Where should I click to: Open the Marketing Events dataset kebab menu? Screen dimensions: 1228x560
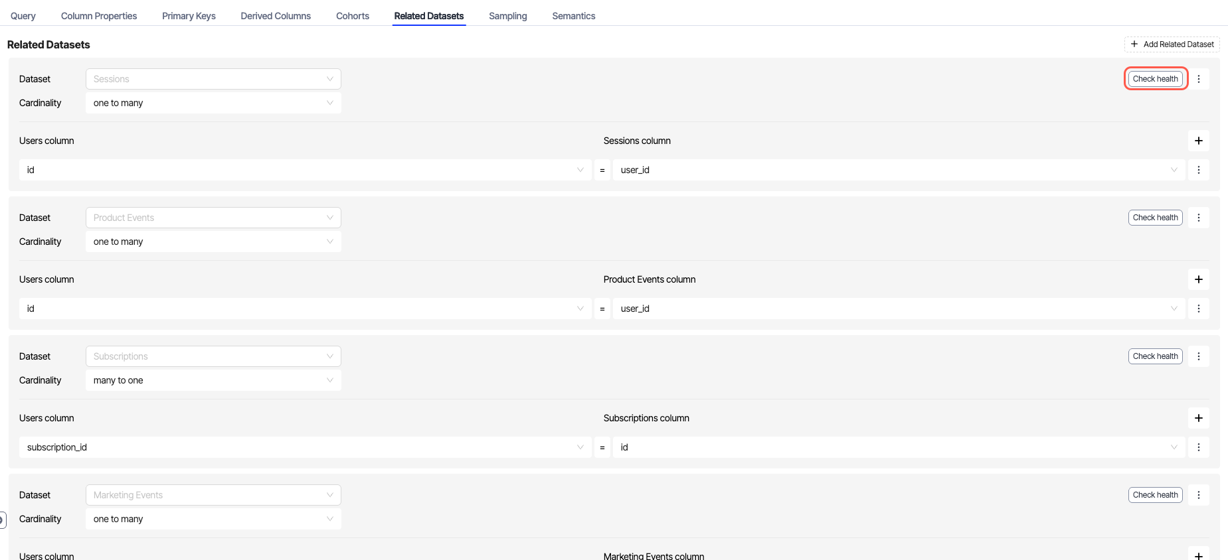point(1198,495)
